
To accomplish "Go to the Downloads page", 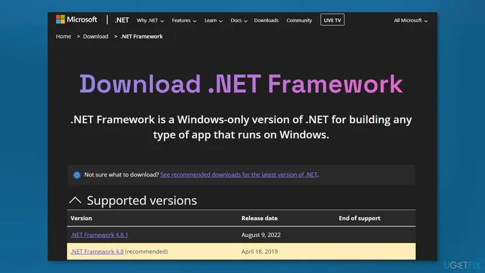I will pos(267,21).
